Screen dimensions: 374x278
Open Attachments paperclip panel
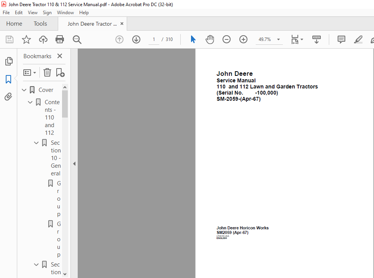tap(8, 96)
